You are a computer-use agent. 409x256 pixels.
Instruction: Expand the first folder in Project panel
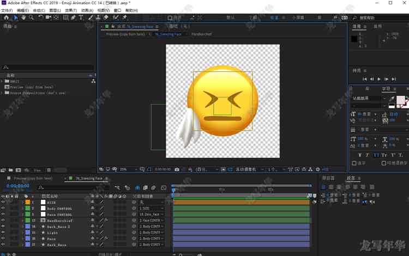click(2, 81)
